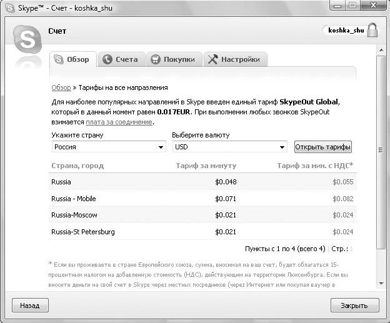Image resolution: width=390 pixels, height=323 pixels.
Task: Select the Russia - Mobile tariff row
Action: (x=204, y=199)
